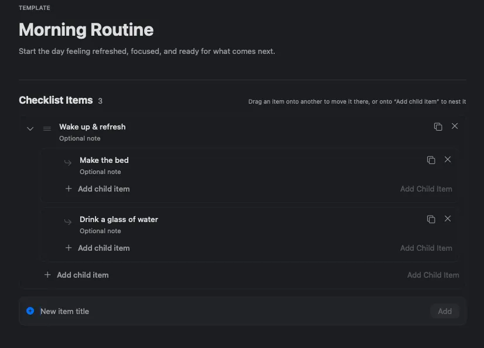This screenshot has width=484, height=348.
Task: Click the indent arrow beside Make the bed
Action: click(67, 162)
